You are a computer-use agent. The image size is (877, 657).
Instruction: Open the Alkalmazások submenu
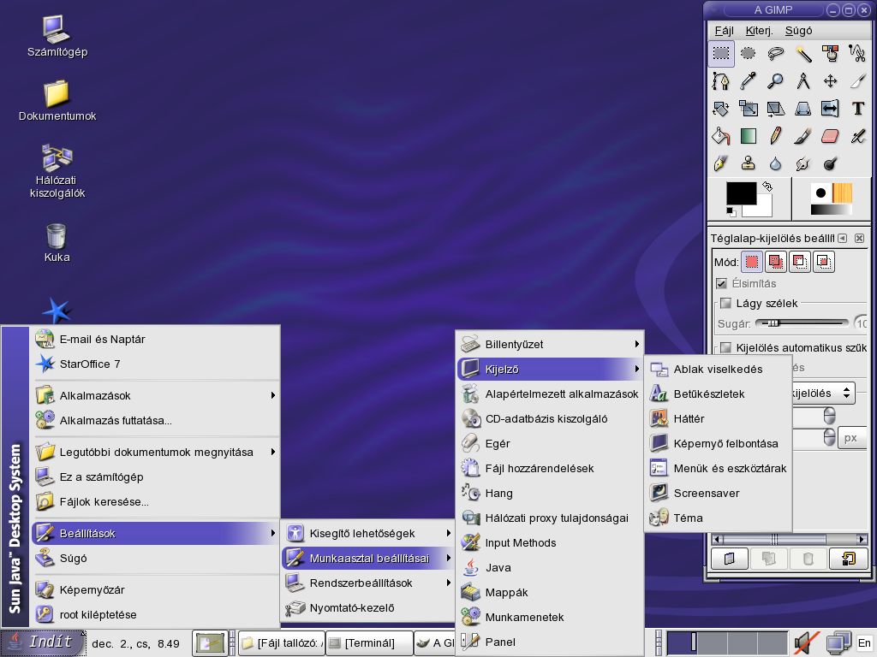tap(157, 395)
